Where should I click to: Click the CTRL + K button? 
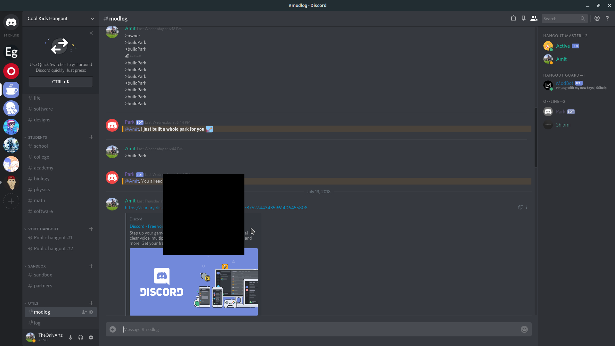point(61,82)
